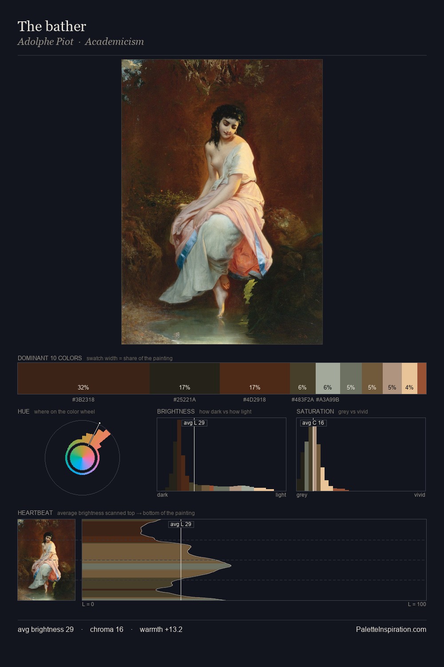The width and height of the screenshot is (444, 667).
Task: Click the hex label #25221A
Action: (x=185, y=400)
